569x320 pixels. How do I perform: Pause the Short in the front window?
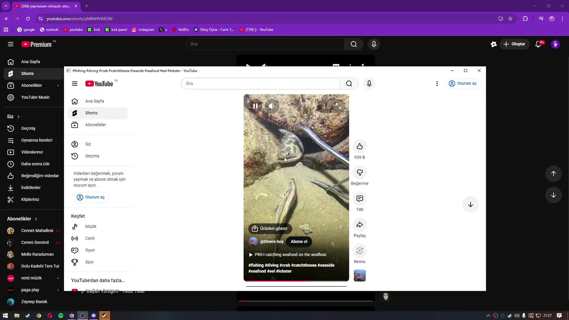point(255,106)
